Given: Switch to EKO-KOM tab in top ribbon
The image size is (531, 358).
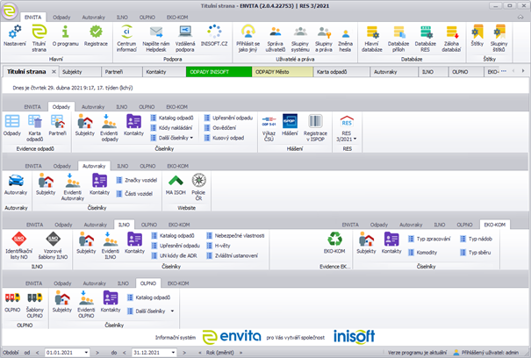Looking at the screenshot, I should click(177, 18).
